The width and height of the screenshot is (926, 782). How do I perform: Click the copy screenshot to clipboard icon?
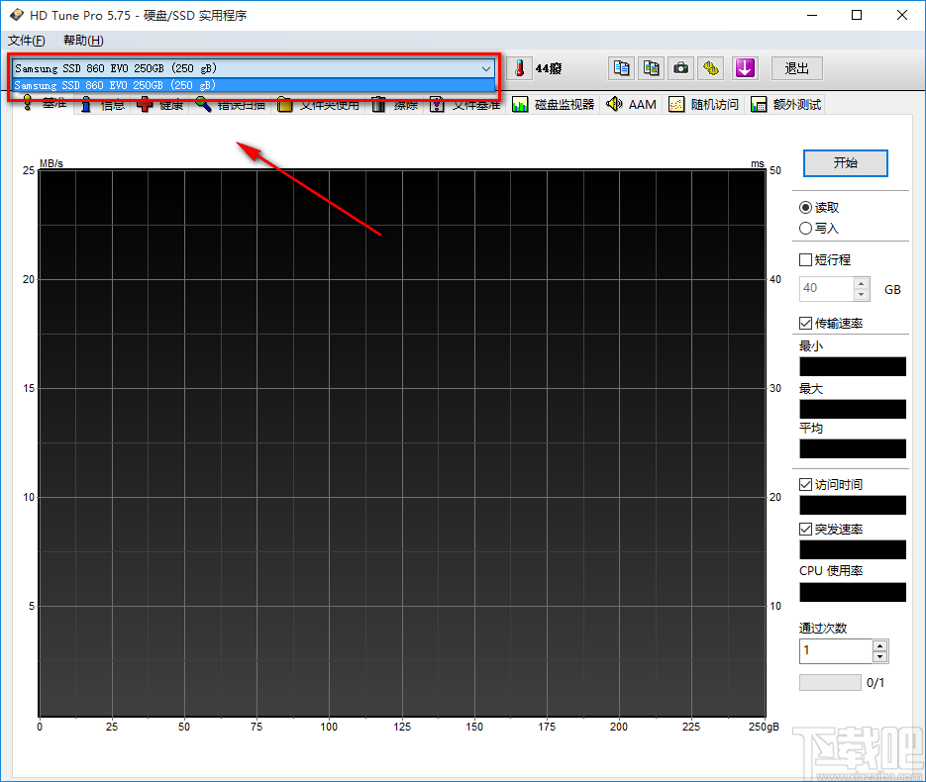point(651,68)
